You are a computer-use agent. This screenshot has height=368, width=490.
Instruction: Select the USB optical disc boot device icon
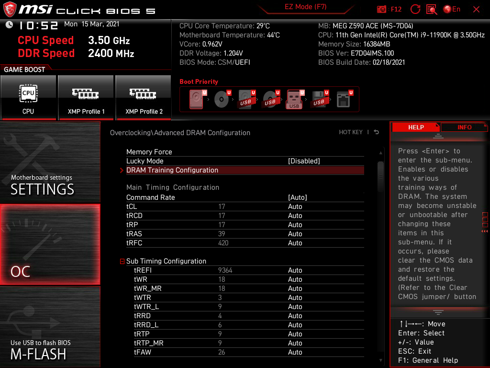coord(271,99)
